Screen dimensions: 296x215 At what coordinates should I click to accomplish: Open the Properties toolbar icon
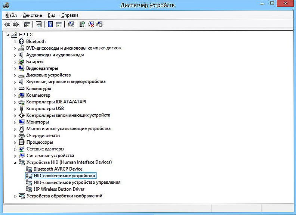[x=39, y=24]
